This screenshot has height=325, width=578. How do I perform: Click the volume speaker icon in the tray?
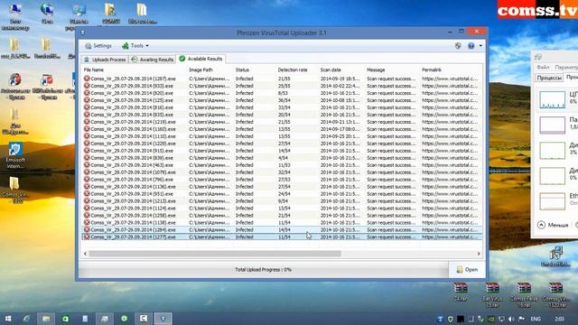pyautogui.click(x=511, y=319)
